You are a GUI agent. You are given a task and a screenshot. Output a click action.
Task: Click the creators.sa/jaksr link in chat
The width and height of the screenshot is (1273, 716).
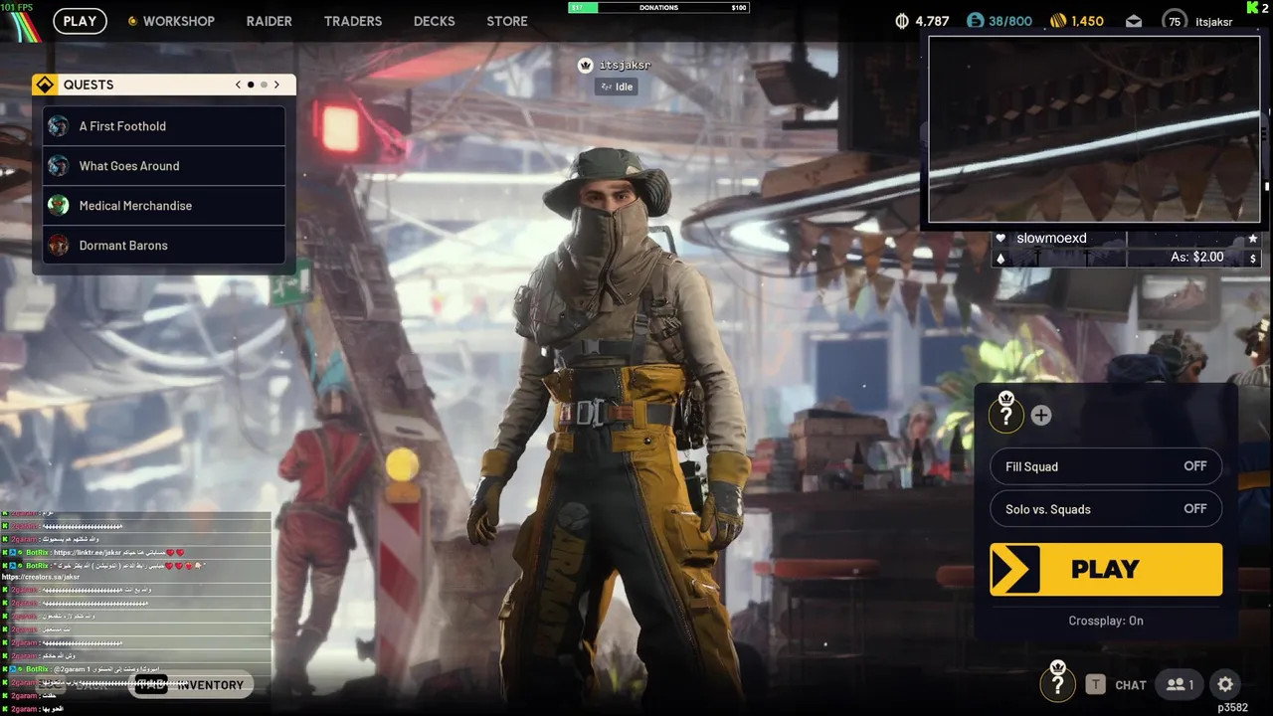[41, 577]
